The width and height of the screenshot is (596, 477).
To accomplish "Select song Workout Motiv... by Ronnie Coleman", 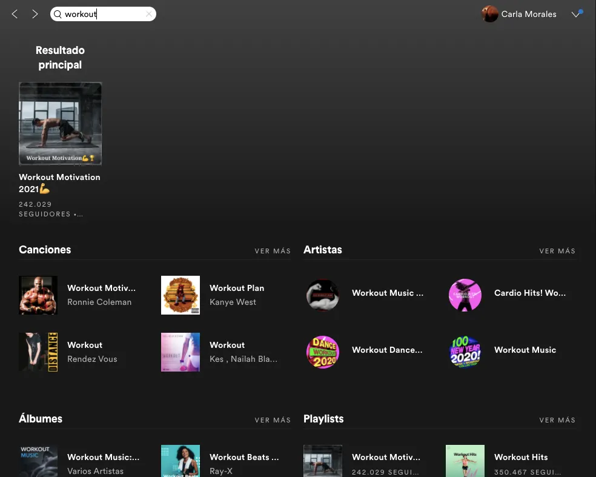I will (x=101, y=288).
